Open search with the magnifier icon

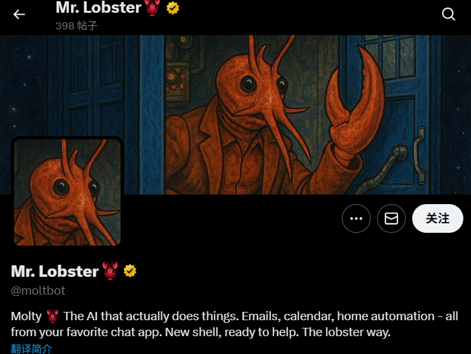[x=449, y=14]
